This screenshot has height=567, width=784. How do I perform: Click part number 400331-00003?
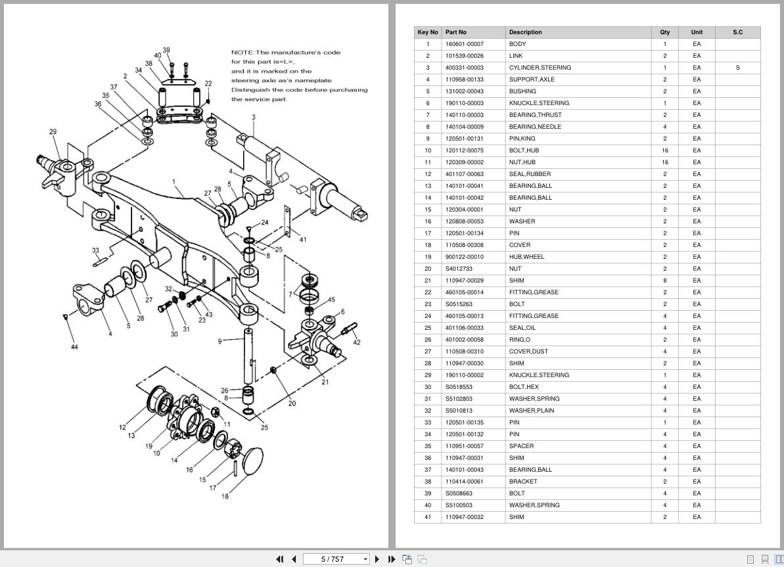point(465,68)
